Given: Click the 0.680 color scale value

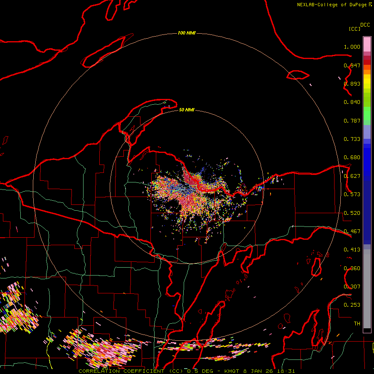Looking at the screenshot, I should [x=352, y=157].
